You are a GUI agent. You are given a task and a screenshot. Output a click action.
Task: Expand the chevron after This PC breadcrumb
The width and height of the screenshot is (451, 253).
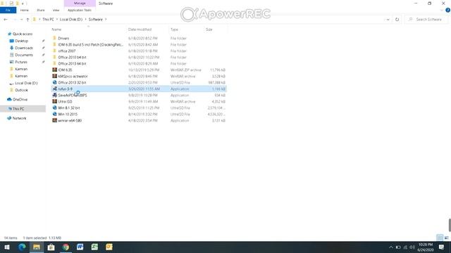click(57, 19)
